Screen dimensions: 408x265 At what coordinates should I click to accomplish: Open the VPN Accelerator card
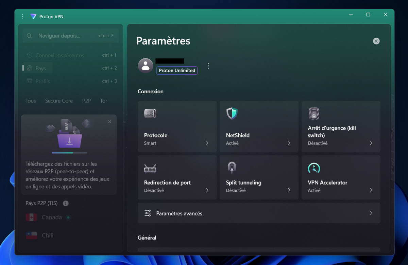coord(341,177)
